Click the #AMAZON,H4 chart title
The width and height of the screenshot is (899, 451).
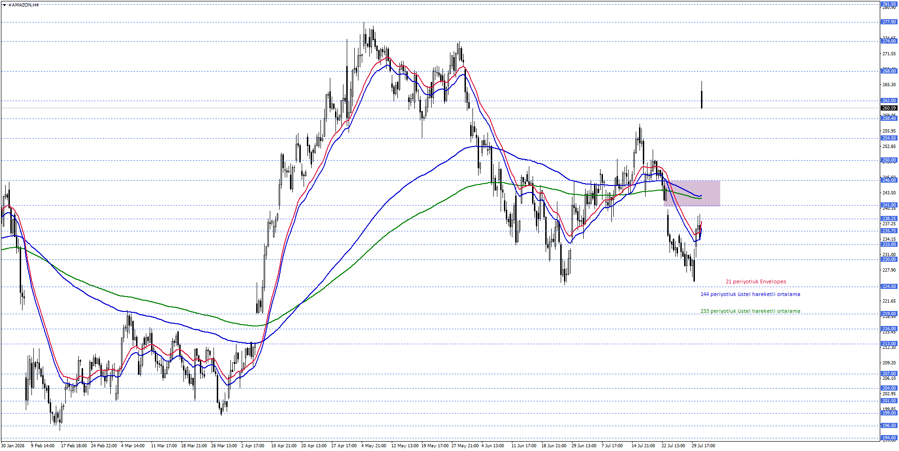pos(23,5)
